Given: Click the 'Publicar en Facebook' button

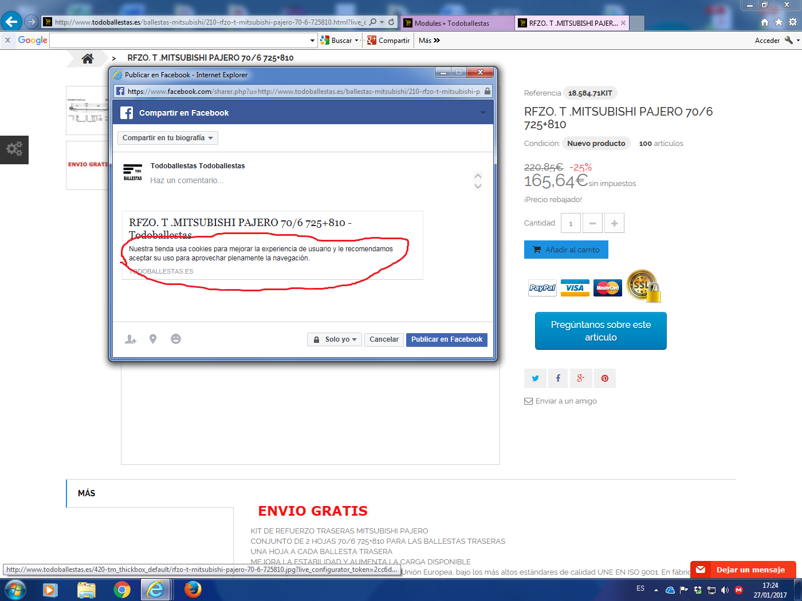Looking at the screenshot, I should (x=447, y=339).
